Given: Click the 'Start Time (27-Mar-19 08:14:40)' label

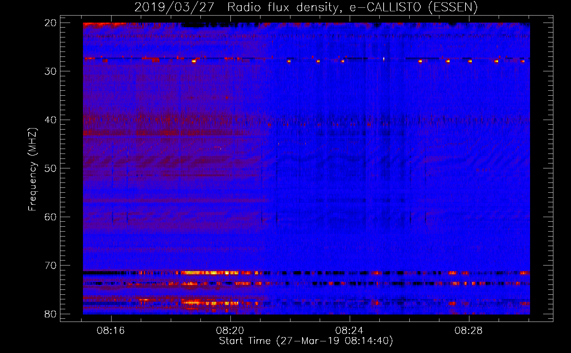Looking at the screenshot, I should tap(306, 341).
